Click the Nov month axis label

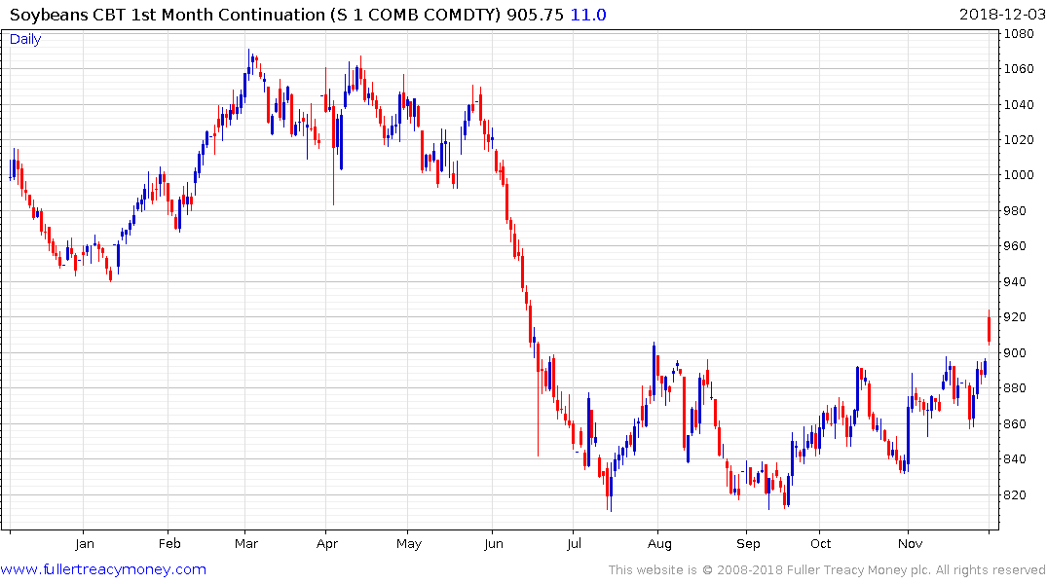click(910, 544)
